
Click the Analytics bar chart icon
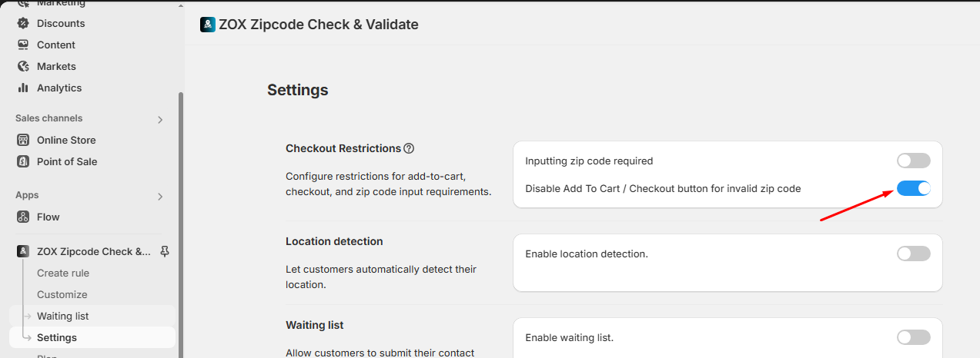pos(23,88)
